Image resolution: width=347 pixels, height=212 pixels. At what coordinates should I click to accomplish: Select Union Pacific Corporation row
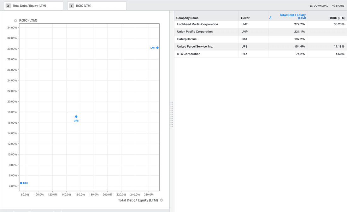[261, 32]
